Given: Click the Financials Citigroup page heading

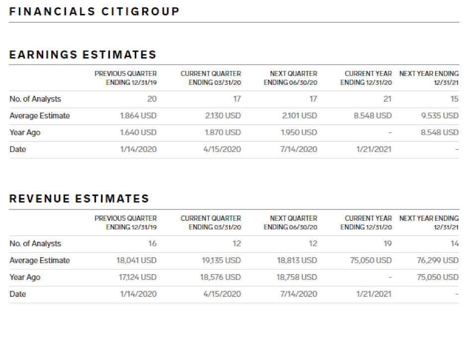Looking at the screenshot, I should click(94, 11).
